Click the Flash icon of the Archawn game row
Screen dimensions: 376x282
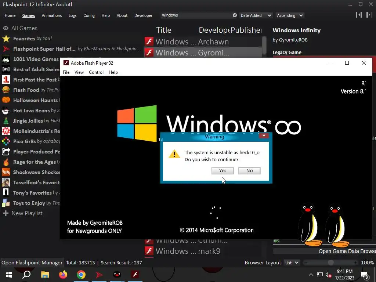coord(149,41)
